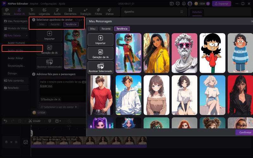
Task: Open the Arquivo menu
Action: [34, 3]
